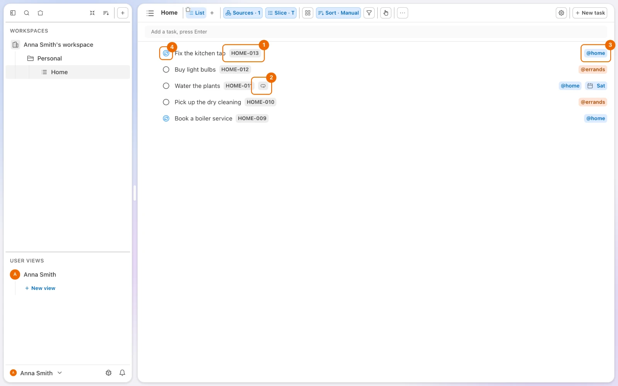Open the Slice · T dropdown
Viewport: 618px width, 386px height.
click(281, 13)
